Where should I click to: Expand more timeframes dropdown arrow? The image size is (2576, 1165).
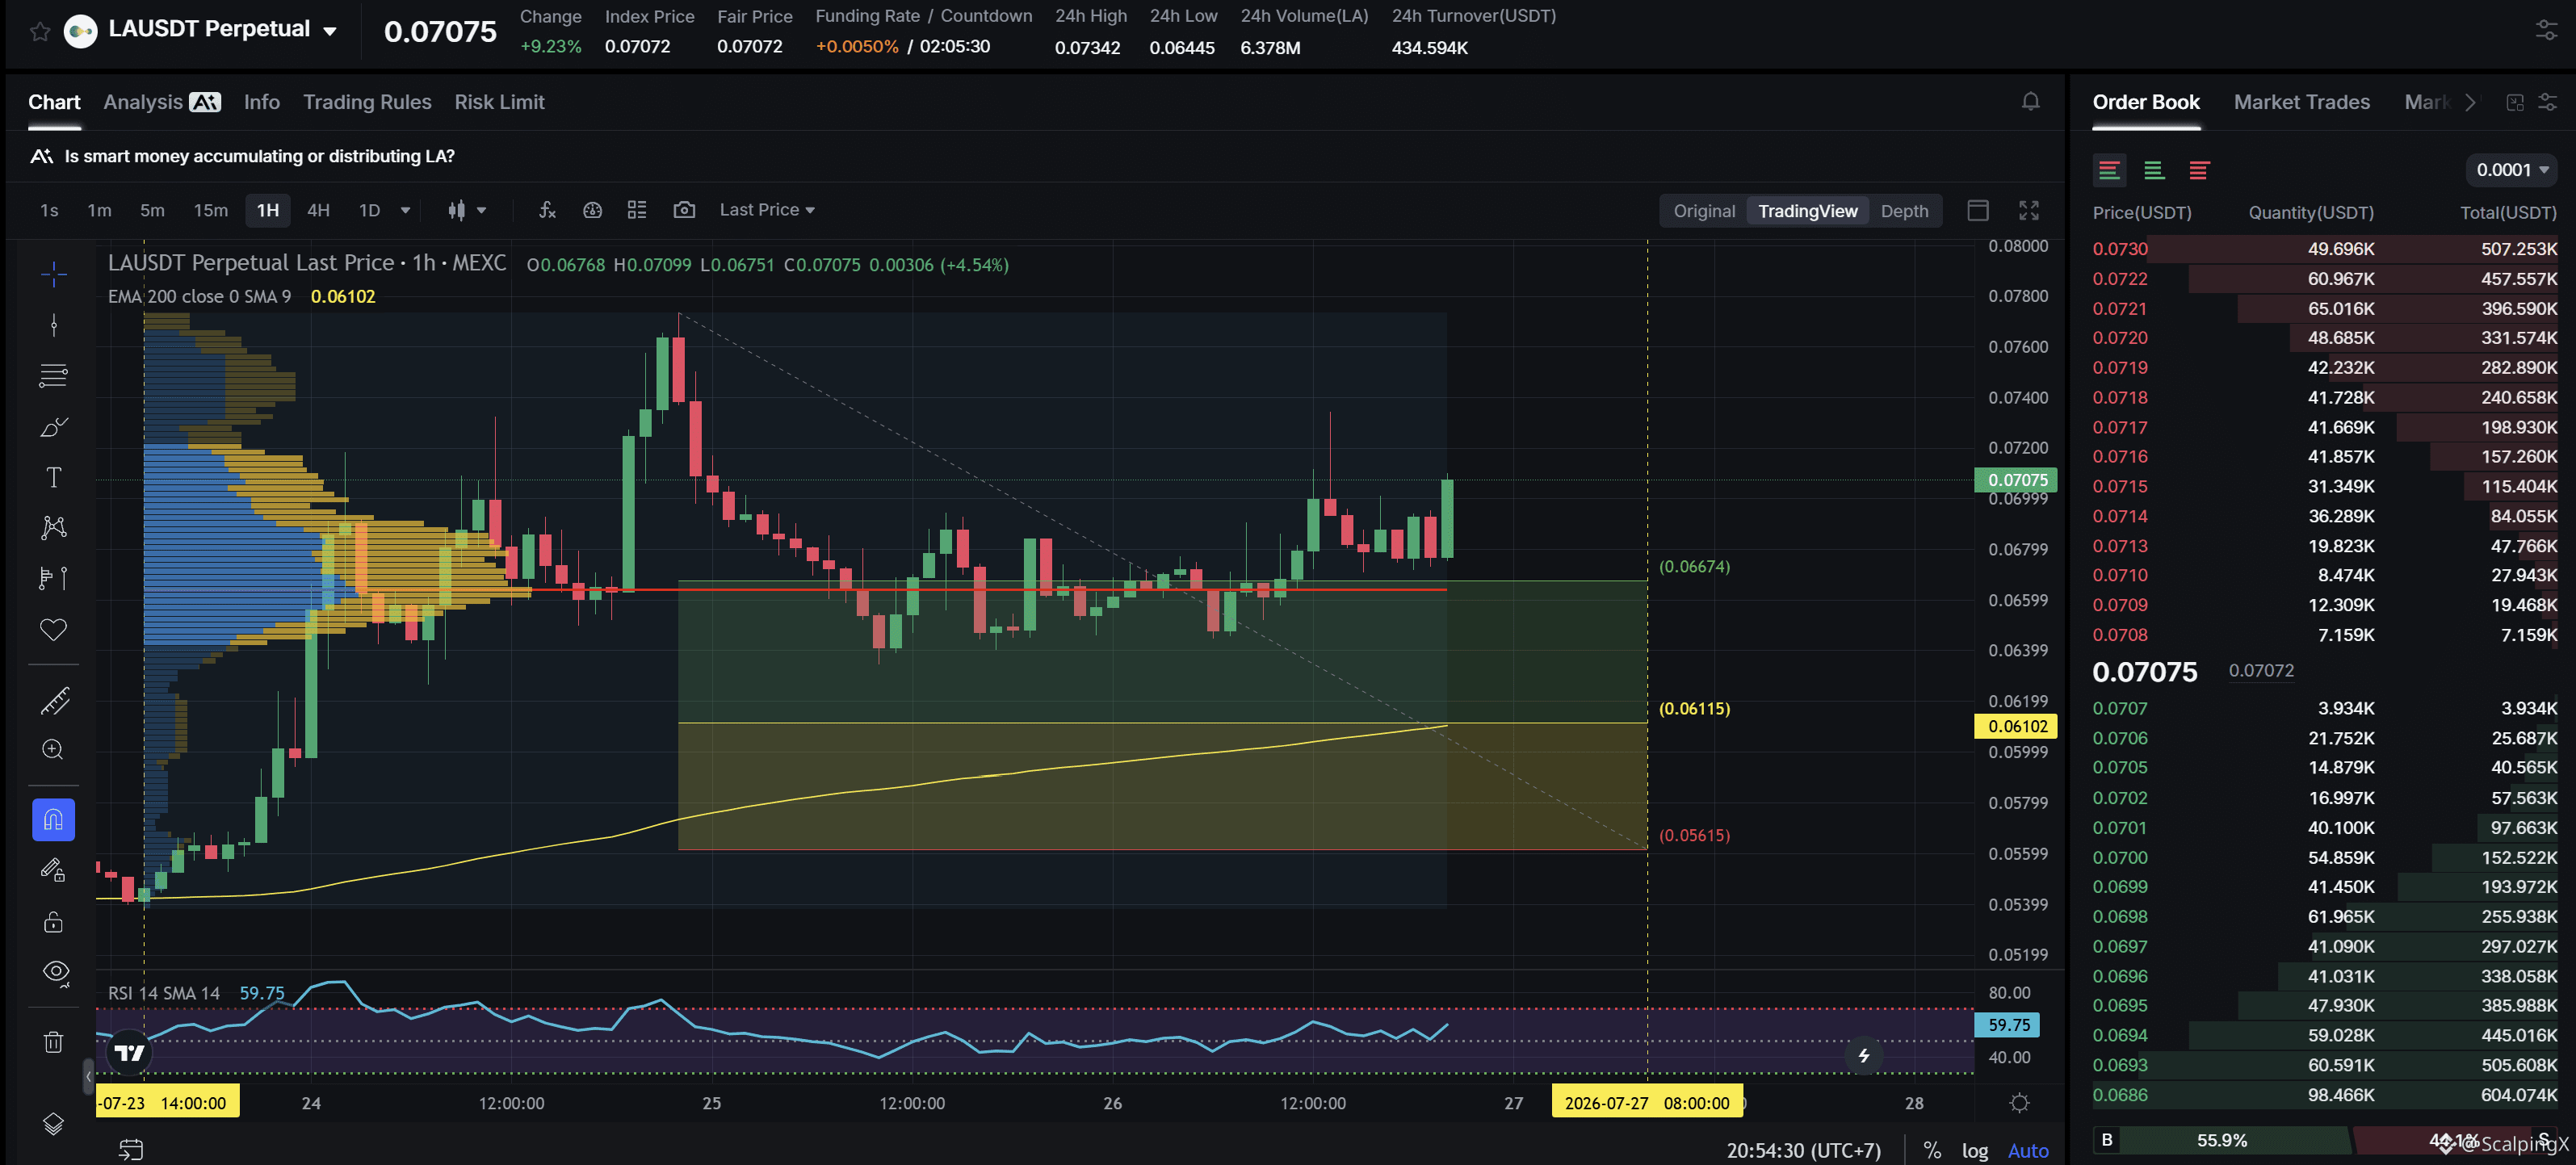405,210
